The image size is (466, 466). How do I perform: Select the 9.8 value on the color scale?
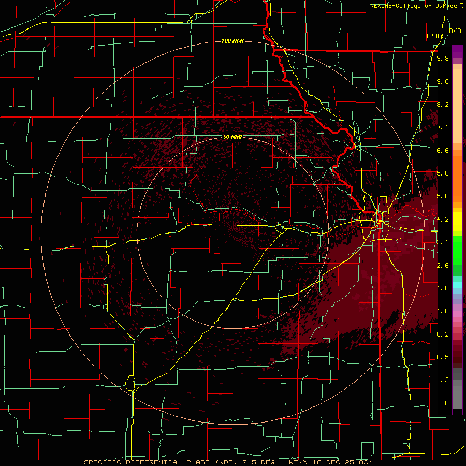443,59
